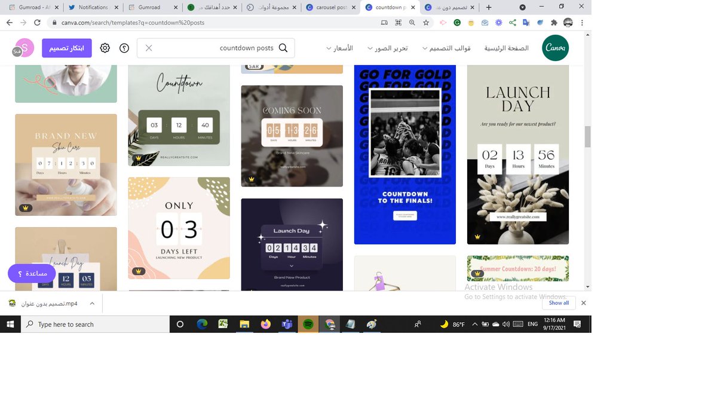
Task: Click the share extension icon in Chrome toolbar
Action: pos(512,22)
